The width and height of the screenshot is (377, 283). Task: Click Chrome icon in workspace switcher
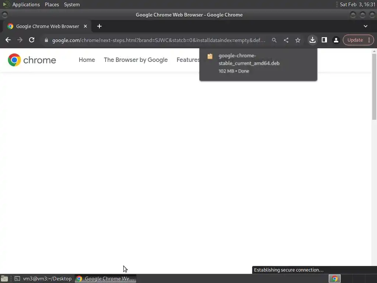coord(334,279)
